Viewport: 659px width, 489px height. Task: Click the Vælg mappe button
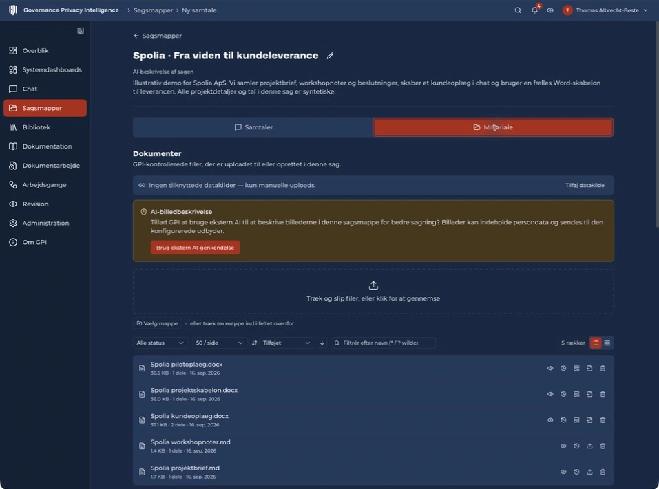pyautogui.click(x=157, y=323)
